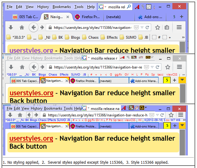Click the userstyles.org link in the bottom window's page
The image size is (197, 168).
[x=31, y=139]
